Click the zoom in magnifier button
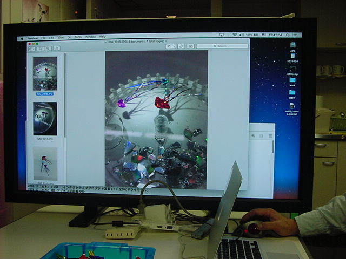346x259 pixels. point(48,49)
